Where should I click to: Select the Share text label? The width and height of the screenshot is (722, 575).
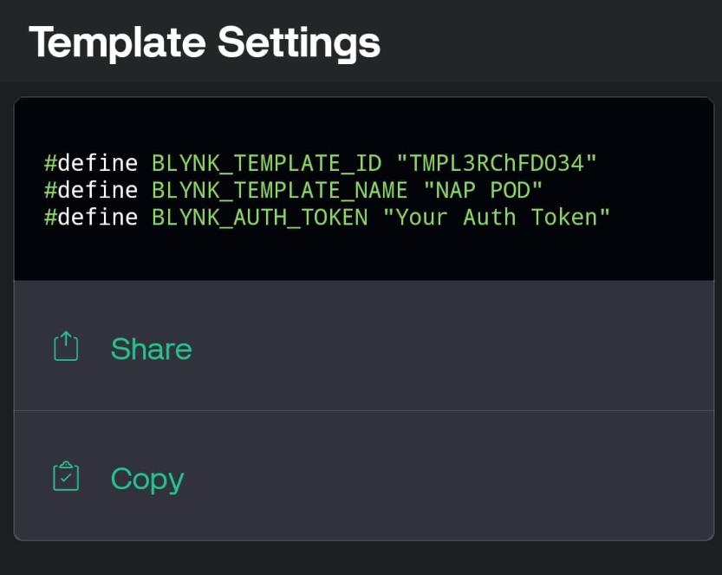(151, 349)
